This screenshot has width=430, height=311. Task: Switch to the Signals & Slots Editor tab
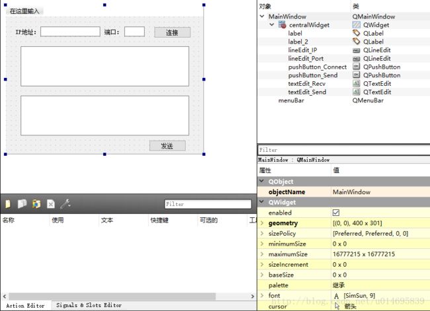pyautogui.click(x=89, y=305)
